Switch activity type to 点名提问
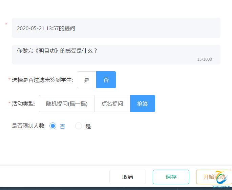The height and width of the screenshot is (190, 232). (x=112, y=104)
